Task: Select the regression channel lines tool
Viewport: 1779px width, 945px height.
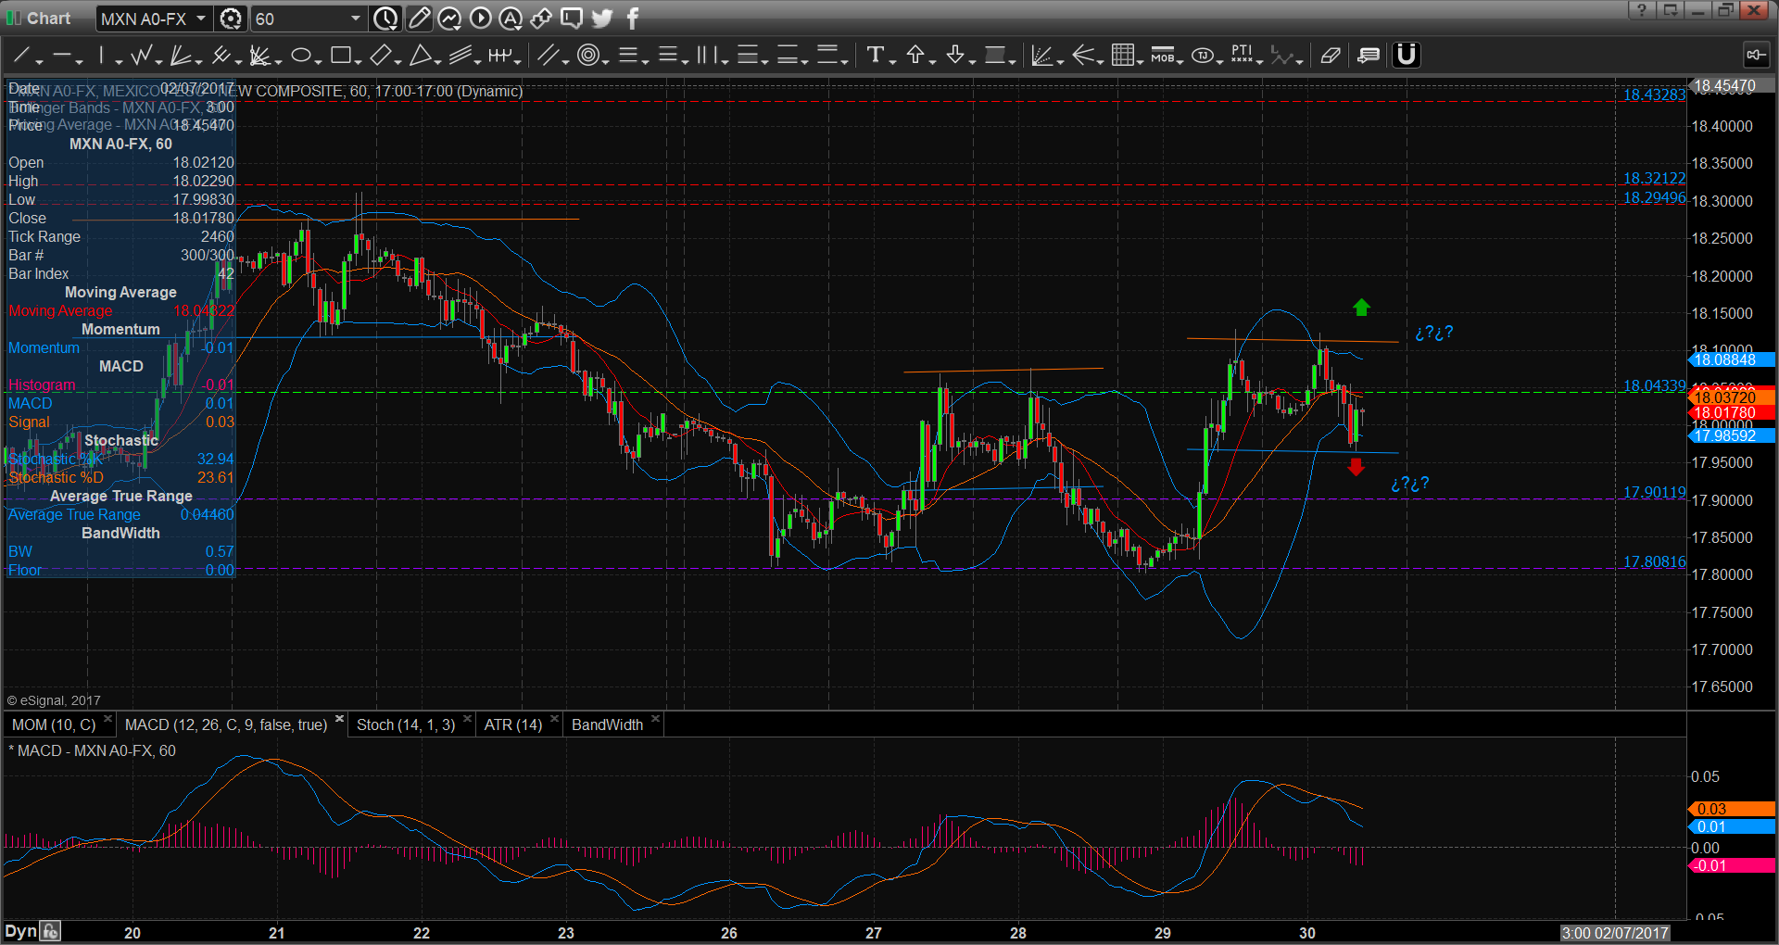Action: [460, 56]
